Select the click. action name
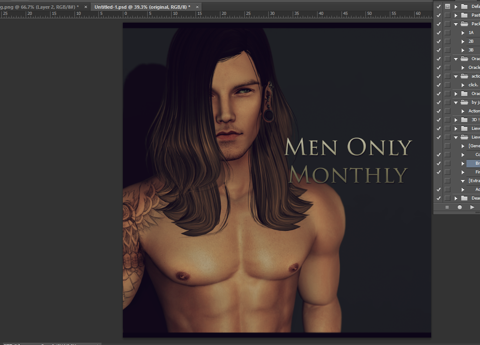 click(x=473, y=85)
